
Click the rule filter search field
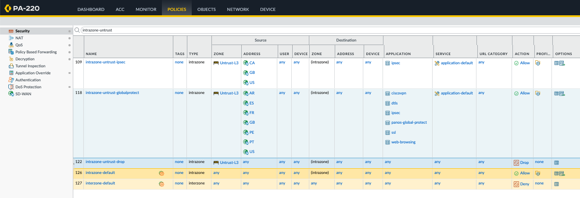point(307,30)
